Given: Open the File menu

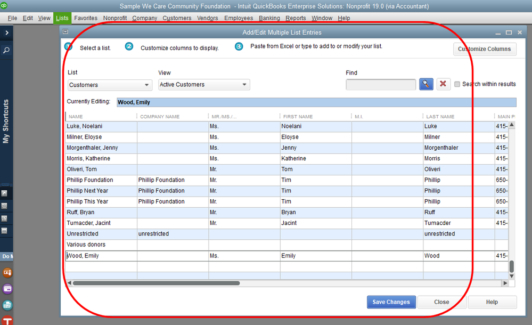Looking at the screenshot, I should point(12,18).
